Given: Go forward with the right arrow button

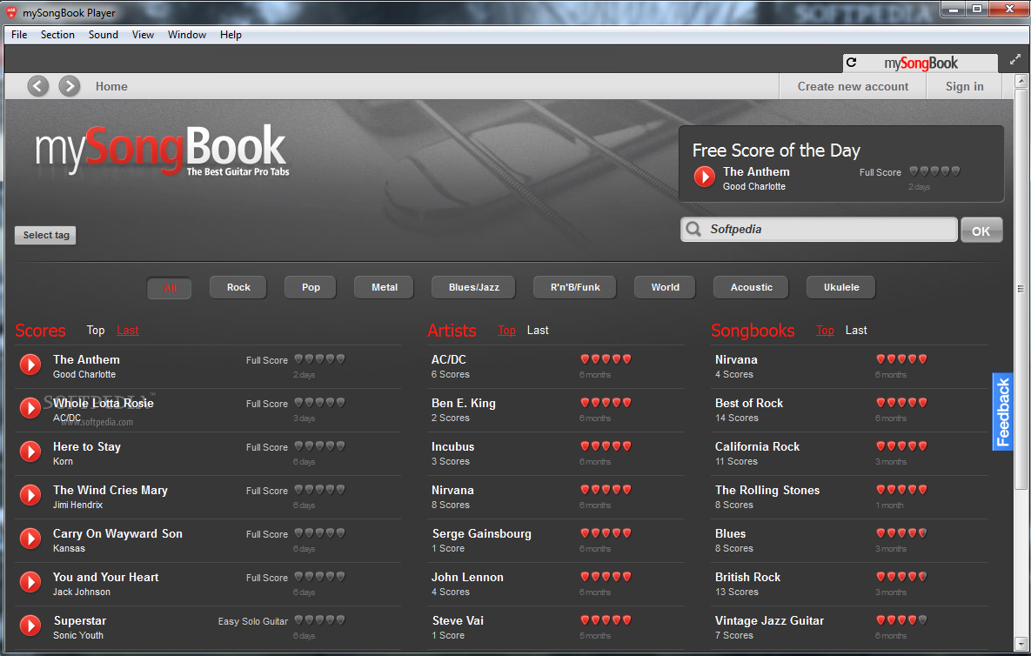Looking at the screenshot, I should (x=69, y=86).
